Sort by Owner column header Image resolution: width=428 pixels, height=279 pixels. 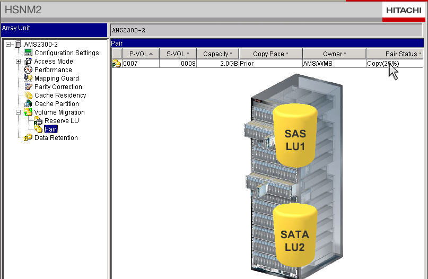334,54
